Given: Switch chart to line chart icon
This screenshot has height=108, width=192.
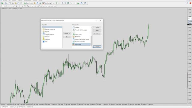Looking at the screenshot, I should pyautogui.click(x=59, y=3).
